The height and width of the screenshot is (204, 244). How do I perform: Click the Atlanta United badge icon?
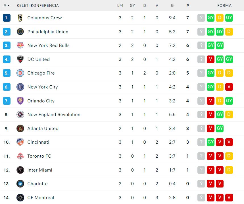[x=20, y=128]
